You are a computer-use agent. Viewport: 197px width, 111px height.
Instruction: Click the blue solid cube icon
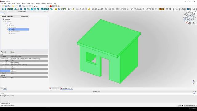tap(188, 9)
